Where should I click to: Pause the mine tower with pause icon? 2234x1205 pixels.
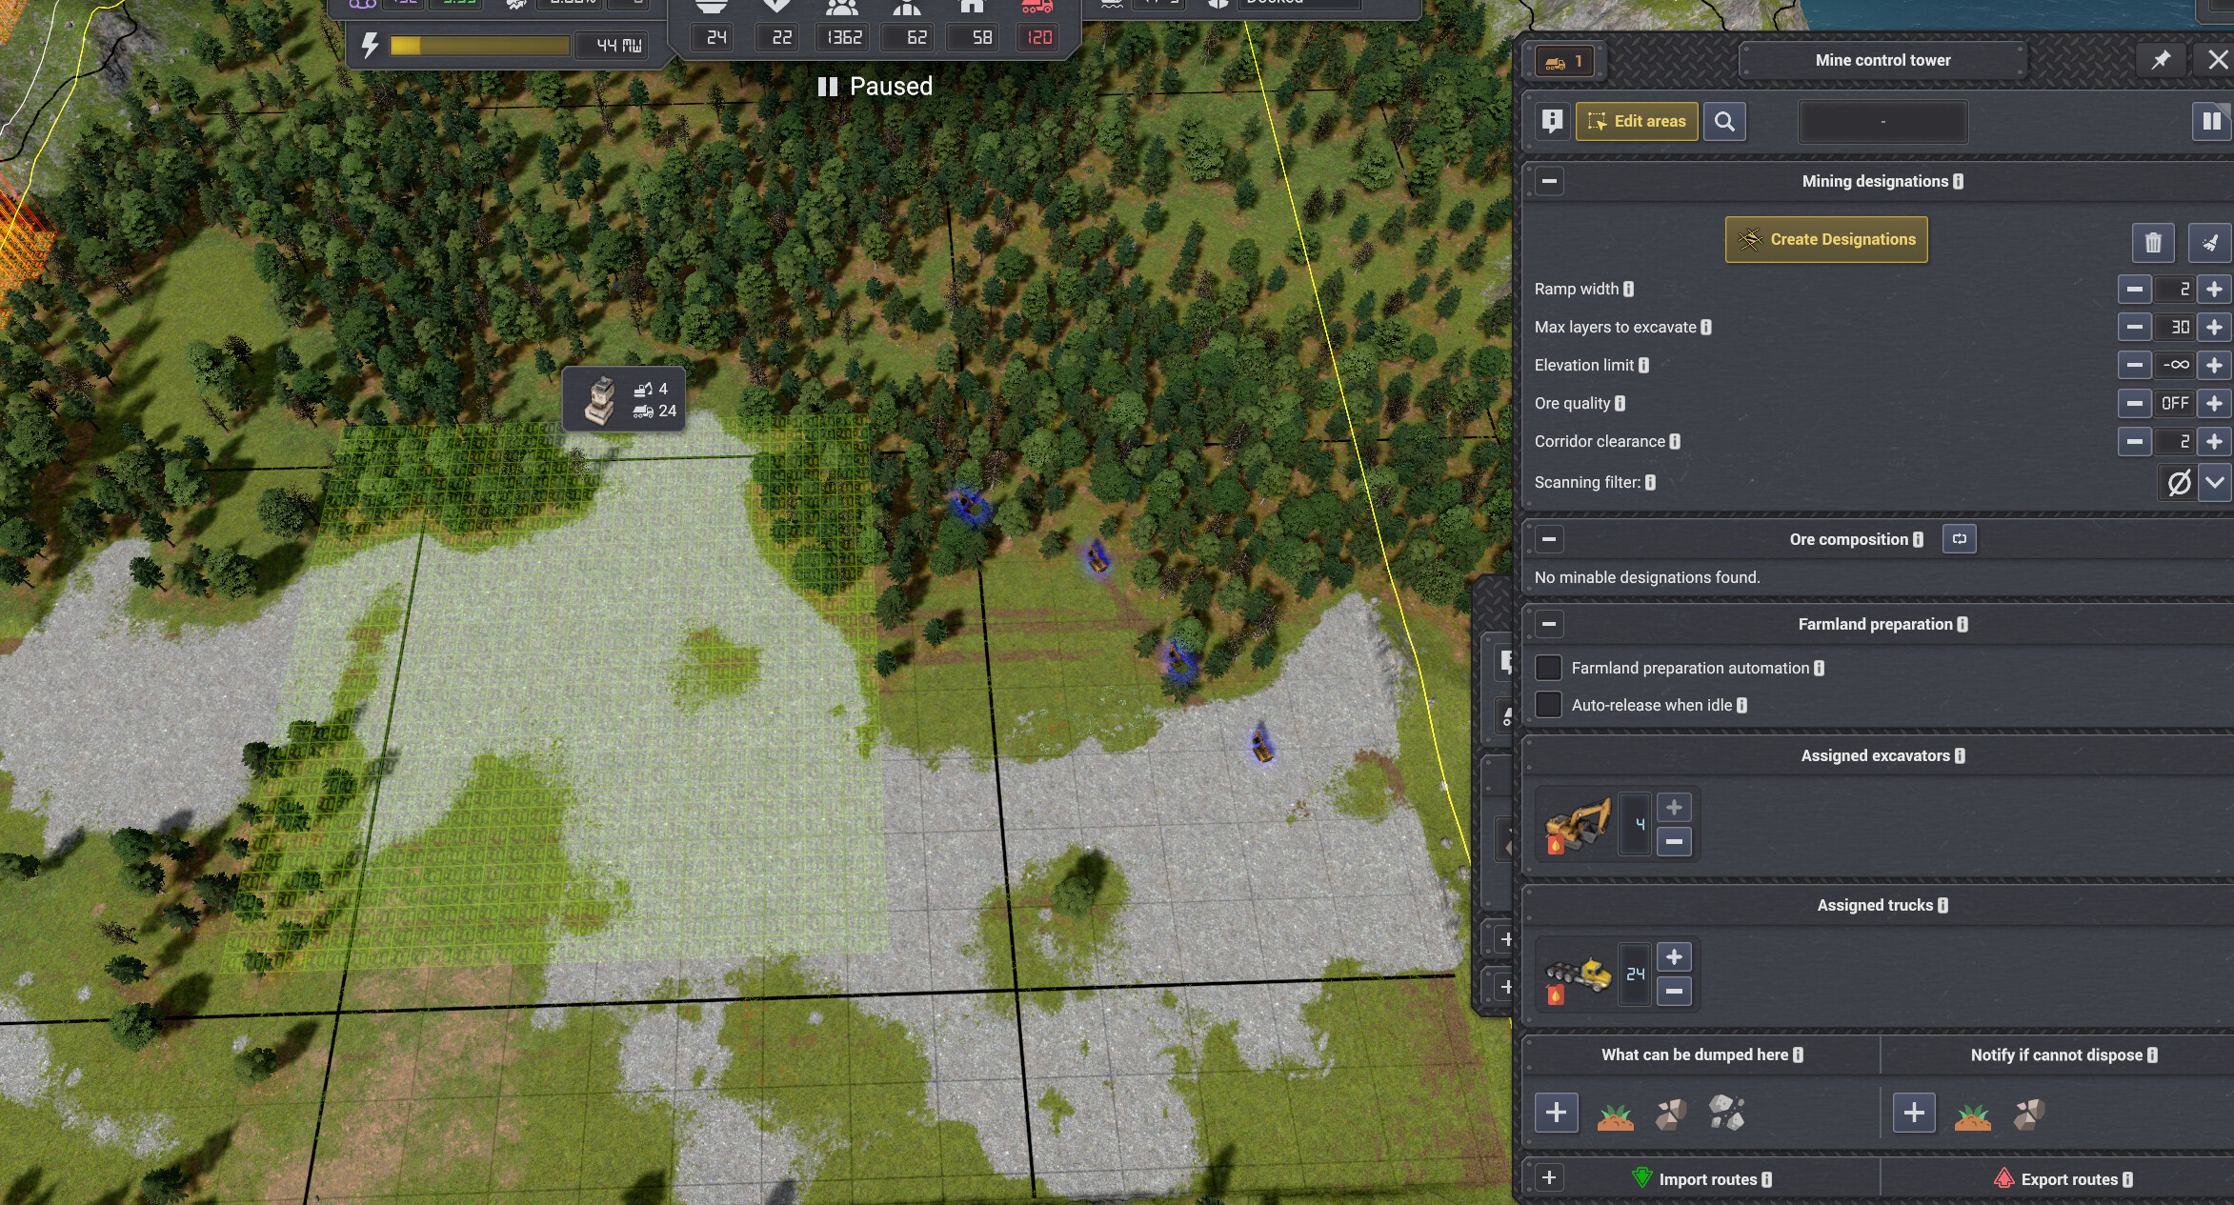[x=2211, y=121]
